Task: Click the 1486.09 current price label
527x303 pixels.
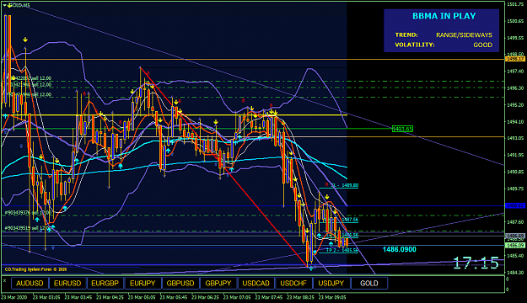Action: [x=514, y=246]
